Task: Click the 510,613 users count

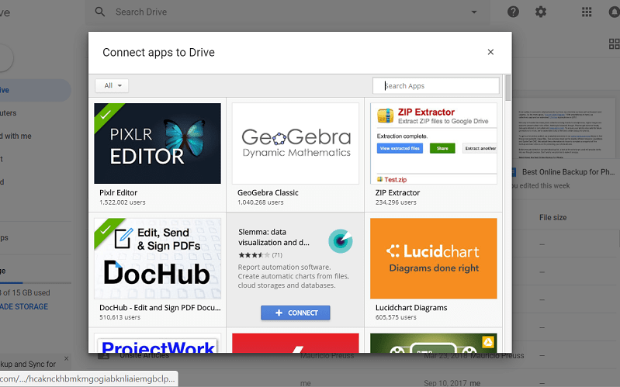Action: point(119,317)
